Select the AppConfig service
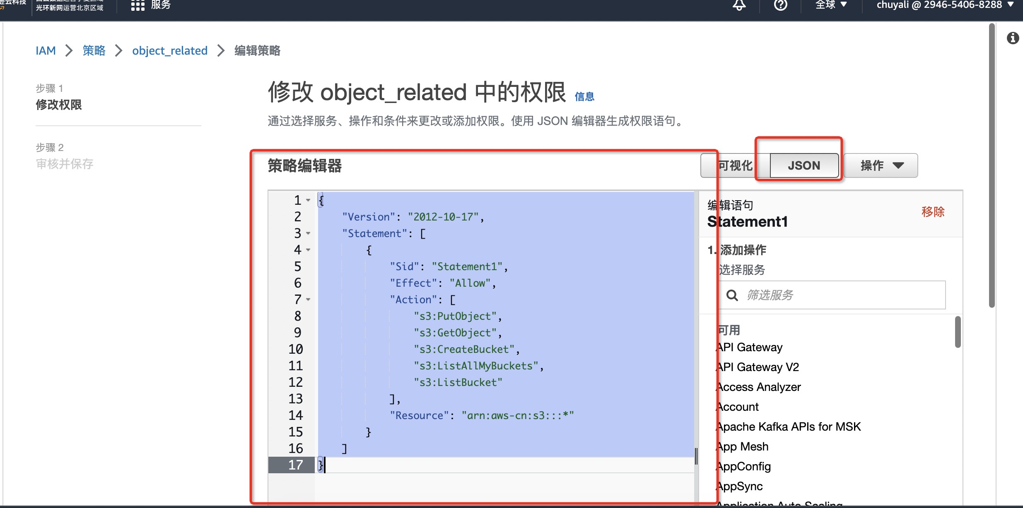Image resolution: width=1023 pixels, height=508 pixels. click(744, 466)
